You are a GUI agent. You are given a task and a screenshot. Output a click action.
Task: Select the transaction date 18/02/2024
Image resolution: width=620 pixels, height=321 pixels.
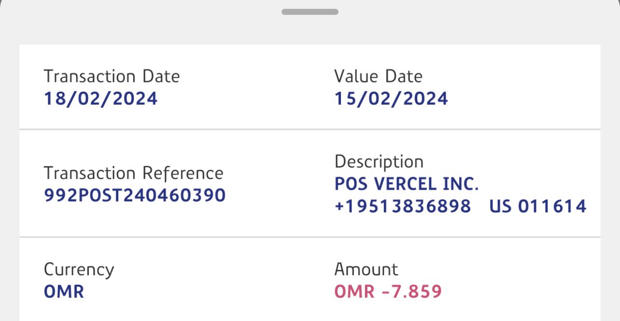pyautogui.click(x=100, y=98)
